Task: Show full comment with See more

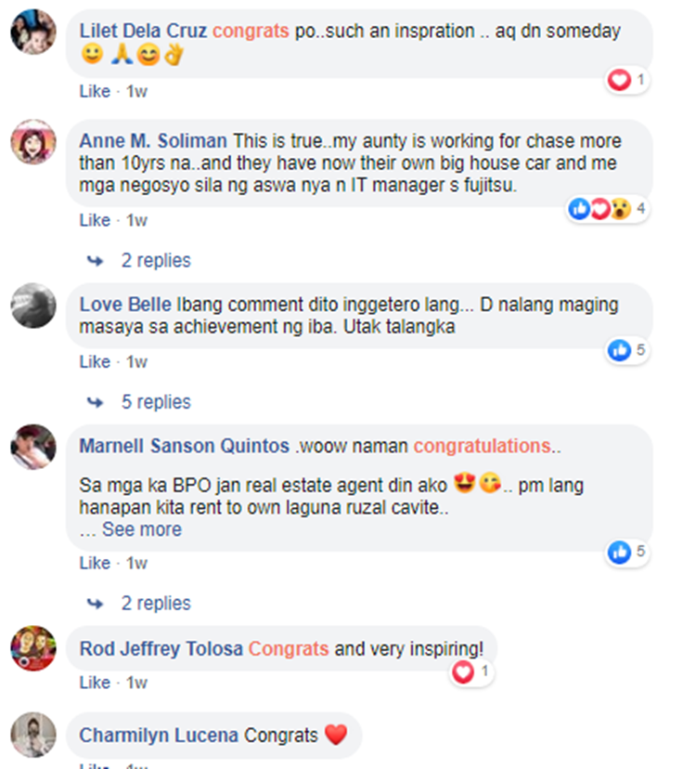Action: tap(142, 529)
